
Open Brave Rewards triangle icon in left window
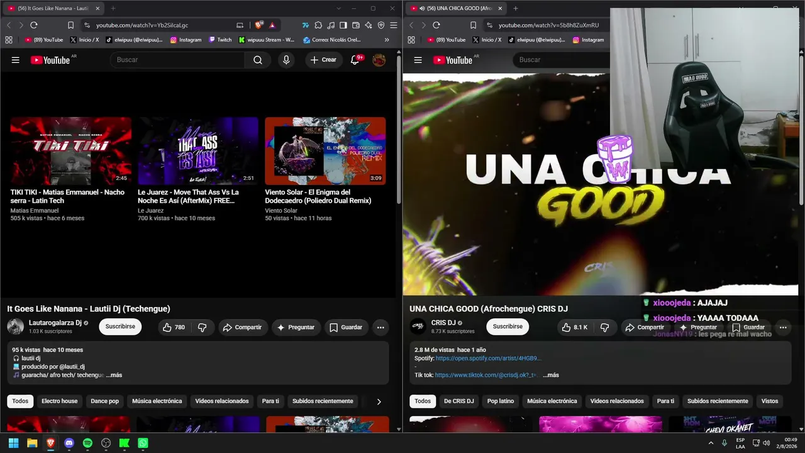click(x=272, y=25)
